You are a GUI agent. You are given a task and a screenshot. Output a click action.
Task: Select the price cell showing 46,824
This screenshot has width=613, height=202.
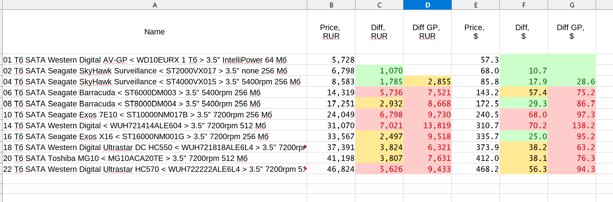(331, 169)
